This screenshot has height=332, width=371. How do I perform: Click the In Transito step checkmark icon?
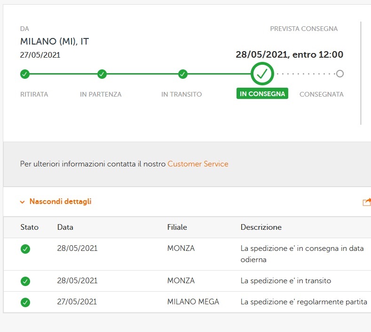tap(183, 74)
